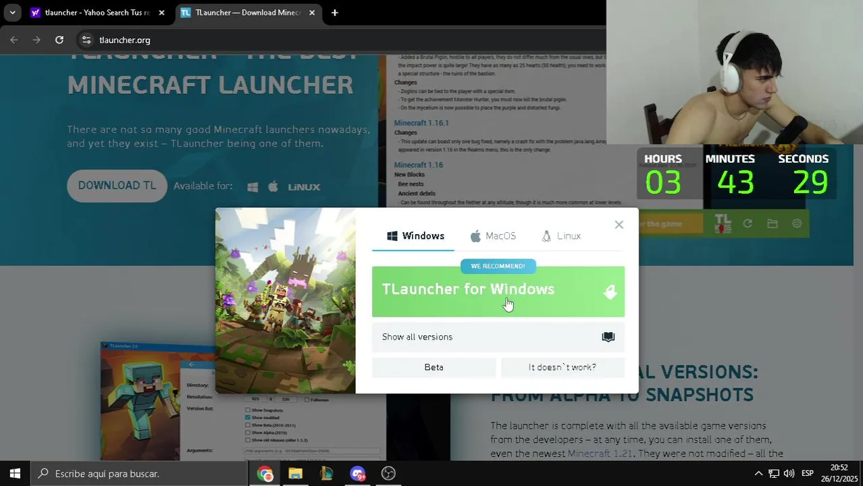Open League of Legends from the taskbar
The image size is (863, 486).
point(326,474)
